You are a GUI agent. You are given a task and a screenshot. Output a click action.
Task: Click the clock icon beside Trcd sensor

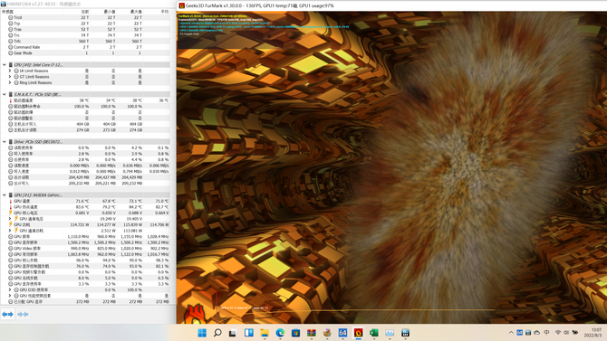pyautogui.click(x=11, y=17)
